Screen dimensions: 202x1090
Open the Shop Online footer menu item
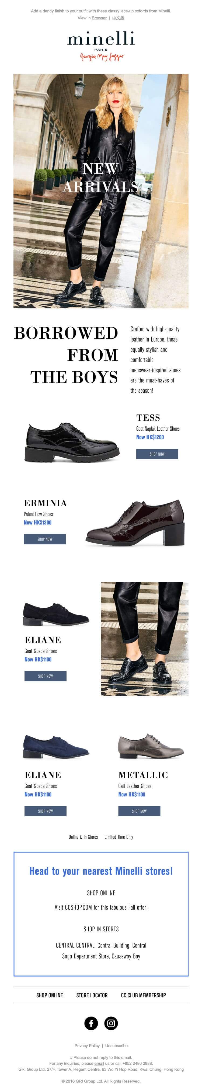(50, 995)
